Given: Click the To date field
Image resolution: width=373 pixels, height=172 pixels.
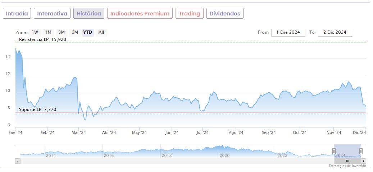Looking at the screenshot, I should 335,32.
